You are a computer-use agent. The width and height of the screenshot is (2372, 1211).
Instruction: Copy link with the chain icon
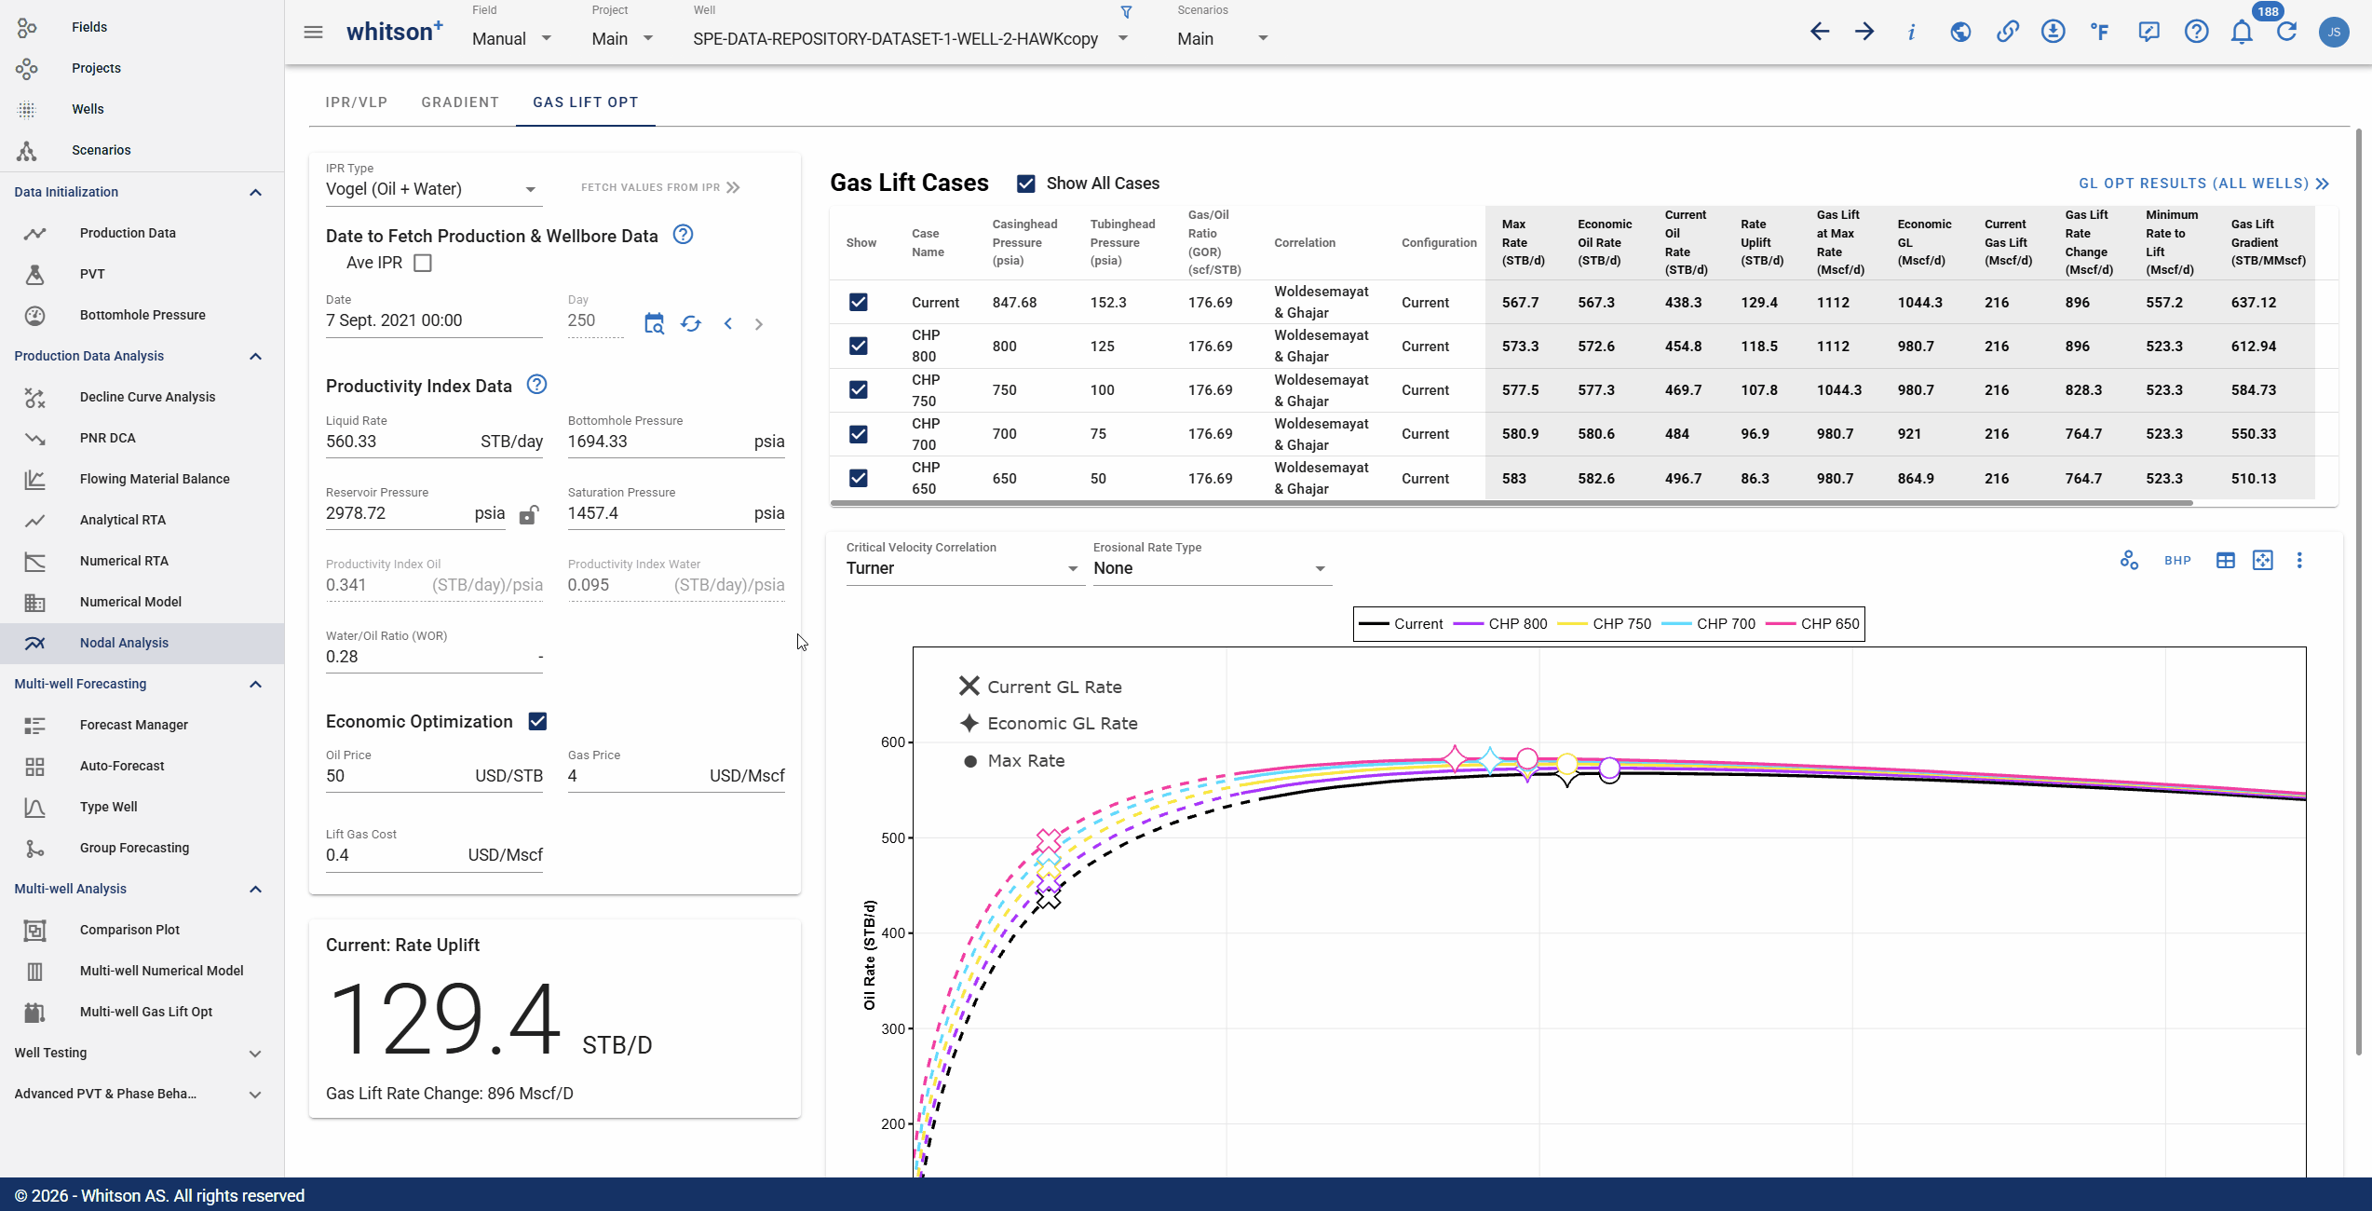2007,32
